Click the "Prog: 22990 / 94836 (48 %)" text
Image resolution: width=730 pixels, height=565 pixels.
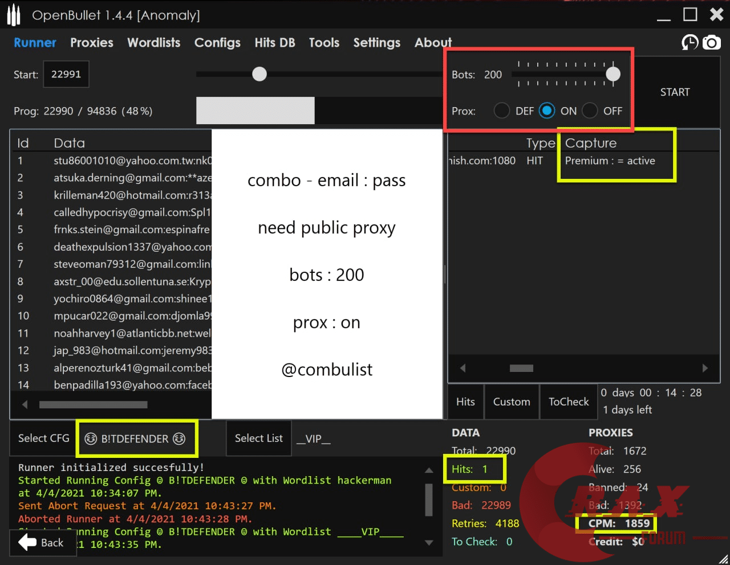click(x=83, y=111)
